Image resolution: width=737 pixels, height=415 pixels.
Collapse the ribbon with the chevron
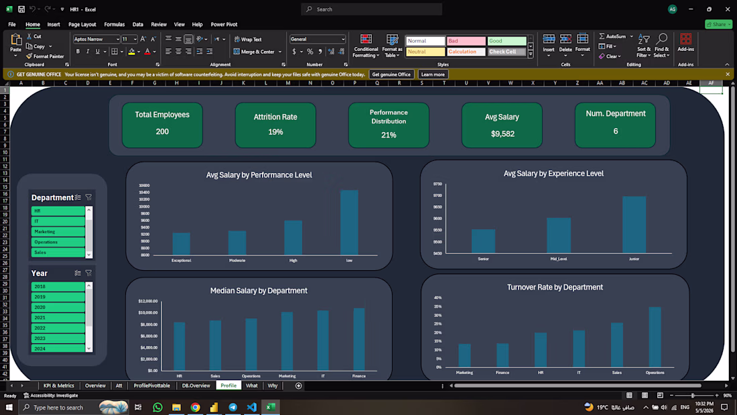727,64
